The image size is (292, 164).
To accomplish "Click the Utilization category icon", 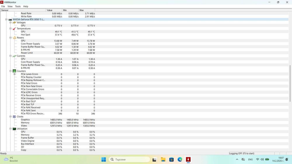I will [x=14, y=129].
